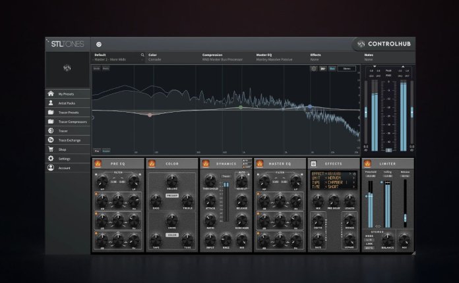
Task: Select Trace Exchange in sidebar
Action: [68, 140]
